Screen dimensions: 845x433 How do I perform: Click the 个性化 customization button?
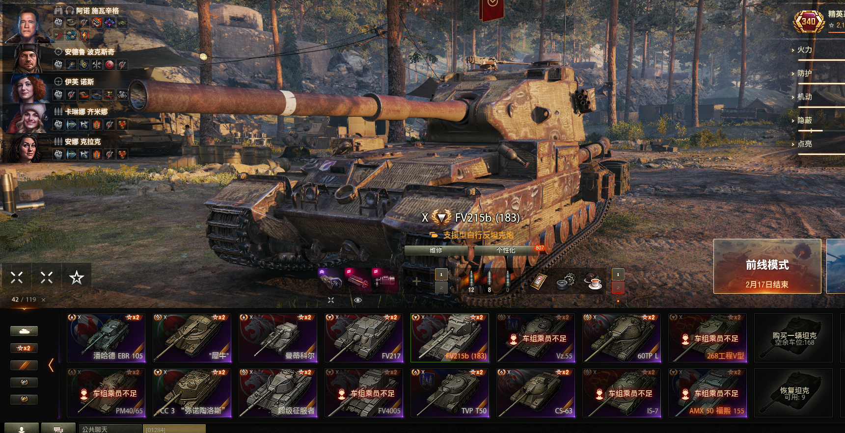(506, 250)
